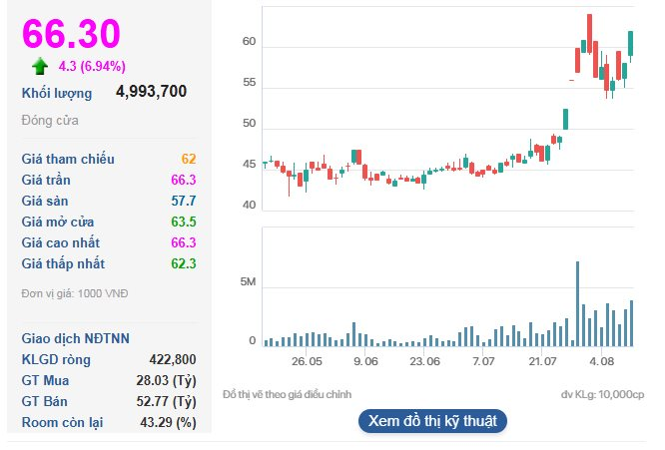Click the price change text 4.3 (6.94%)
665x450 pixels.
coord(92,67)
